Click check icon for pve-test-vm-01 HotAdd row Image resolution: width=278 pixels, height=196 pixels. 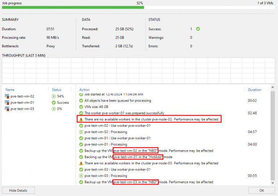click(x=81, y=157)
